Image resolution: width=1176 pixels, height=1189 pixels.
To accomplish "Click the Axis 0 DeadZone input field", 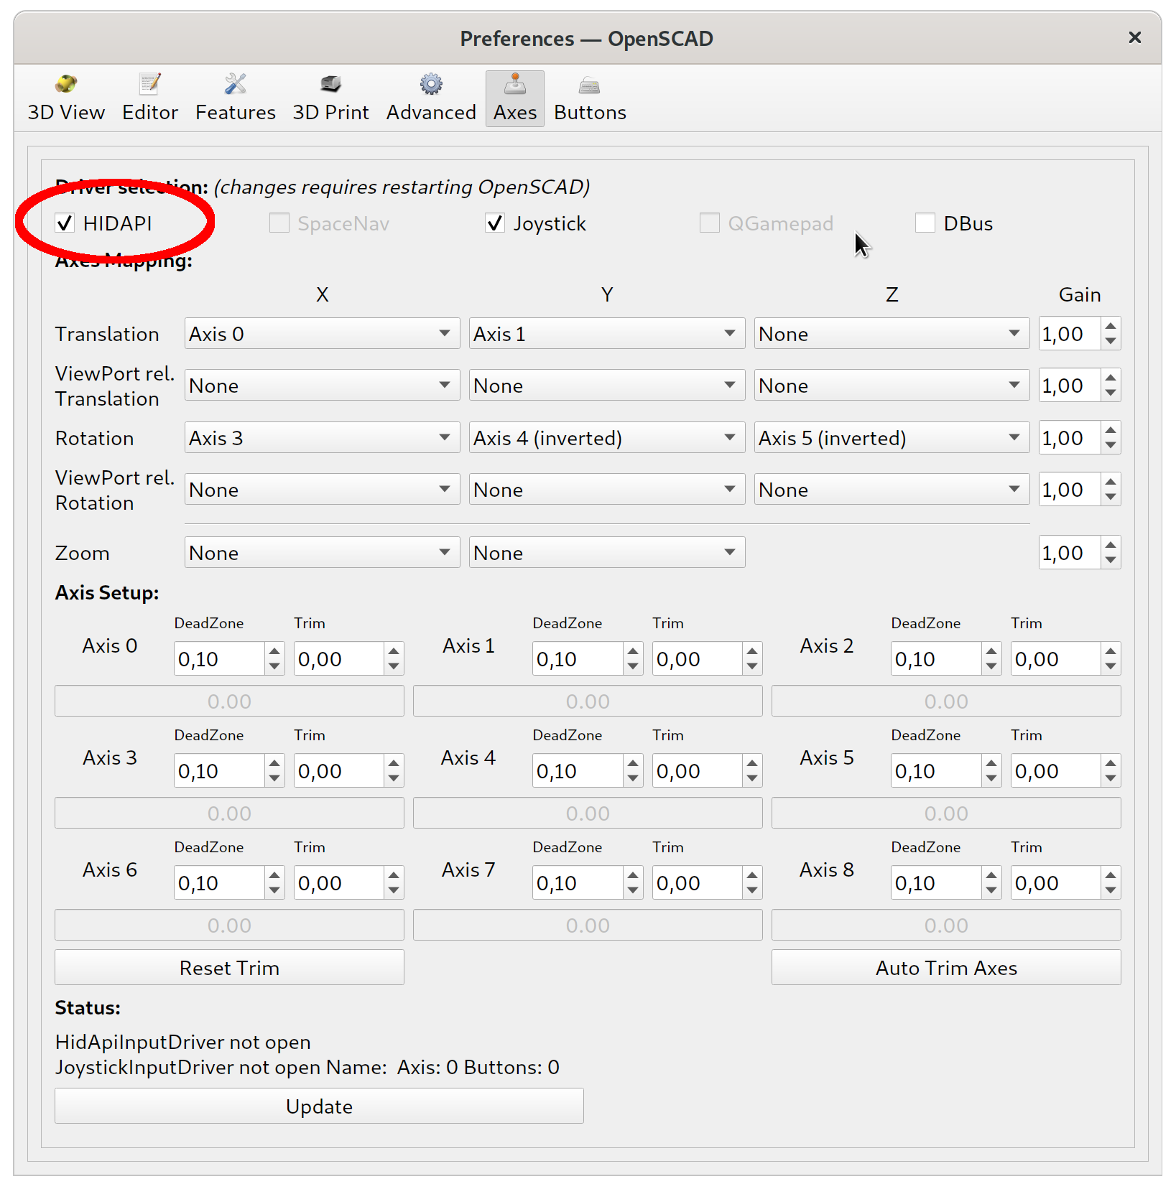I will (x=218, y=659).
